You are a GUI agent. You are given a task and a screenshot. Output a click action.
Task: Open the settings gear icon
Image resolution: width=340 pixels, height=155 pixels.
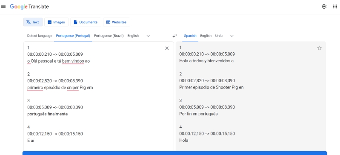(324, 6)
